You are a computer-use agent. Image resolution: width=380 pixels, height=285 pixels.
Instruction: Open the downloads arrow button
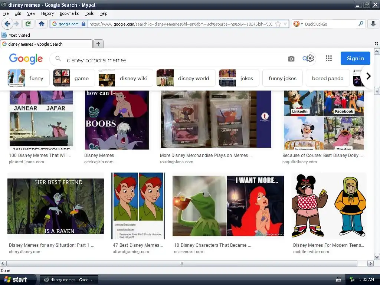pos(373,24)
